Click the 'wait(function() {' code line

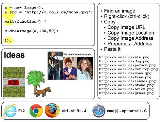(x=25, y=21)
